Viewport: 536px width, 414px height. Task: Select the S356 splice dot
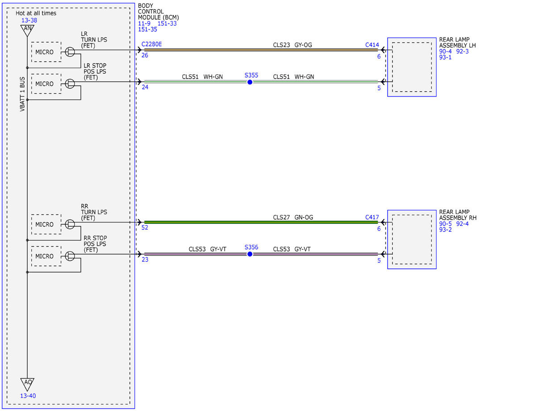[x=250, y=254]
